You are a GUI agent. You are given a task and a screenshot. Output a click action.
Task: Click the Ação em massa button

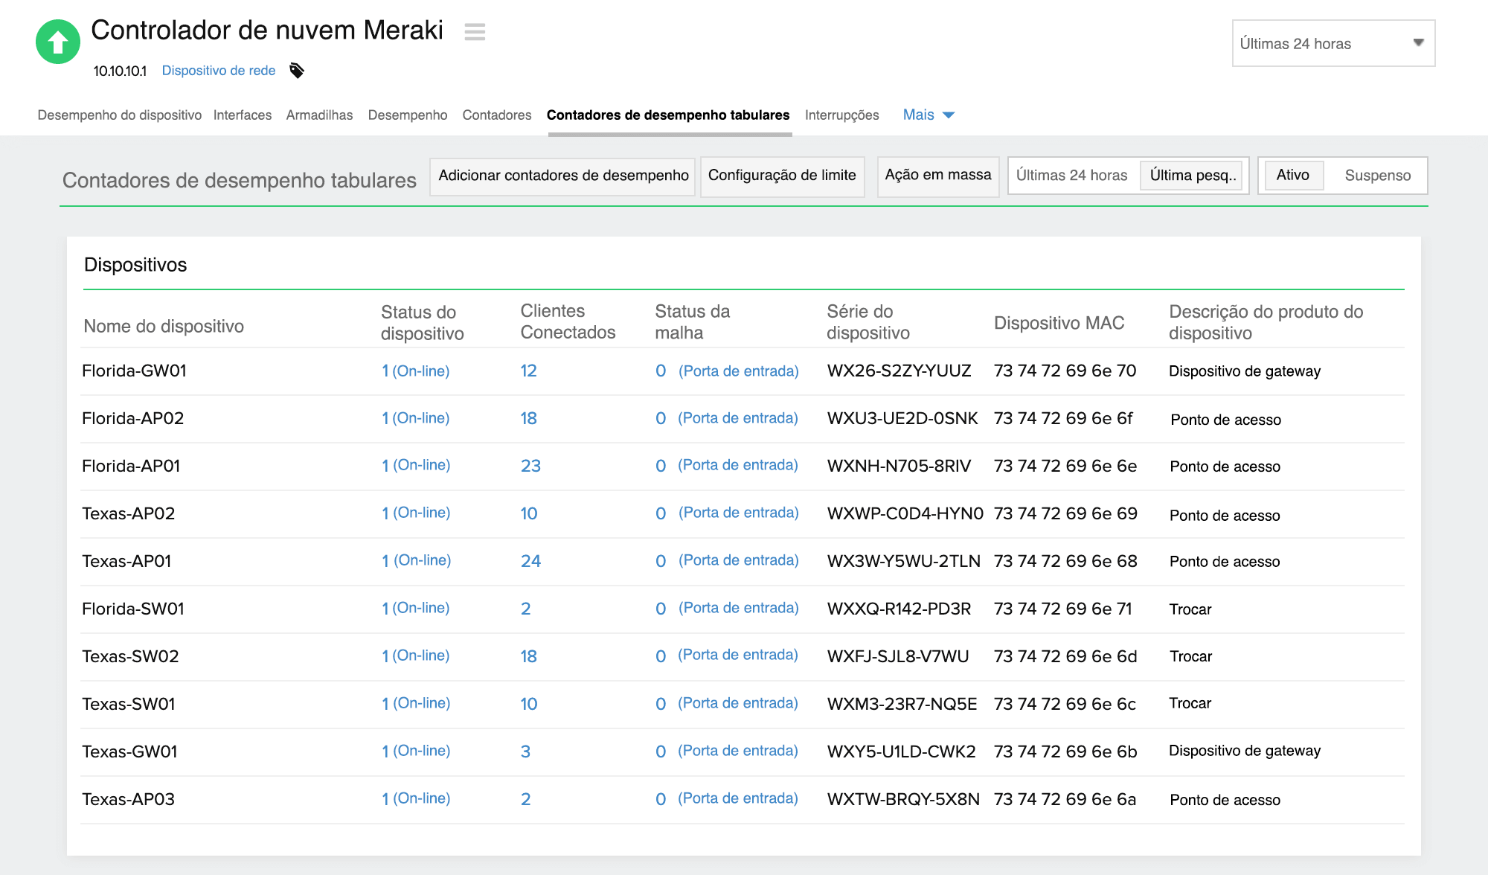937,176
